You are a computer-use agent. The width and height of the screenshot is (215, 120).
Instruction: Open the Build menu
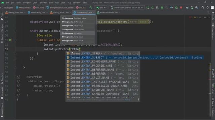[x=51, y=3]
